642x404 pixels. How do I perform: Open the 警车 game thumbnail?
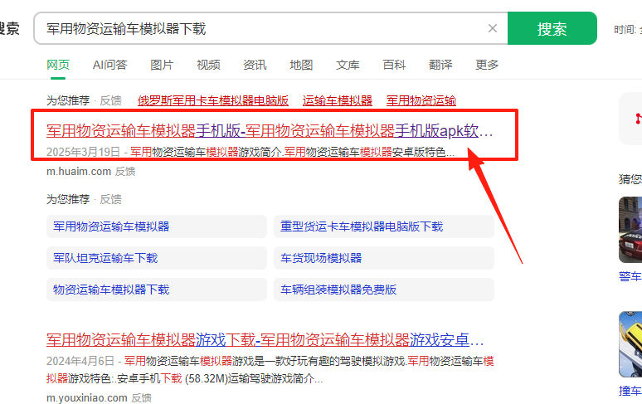tap(630, 229)
